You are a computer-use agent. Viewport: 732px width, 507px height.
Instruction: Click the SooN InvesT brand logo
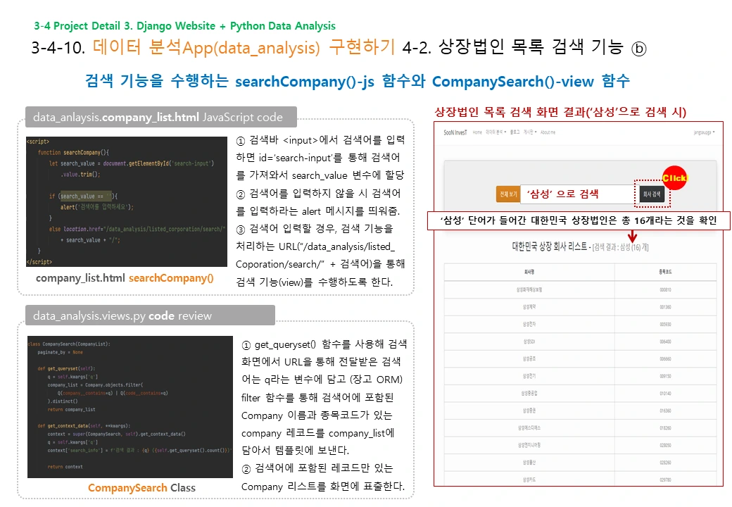coord(455,132)
